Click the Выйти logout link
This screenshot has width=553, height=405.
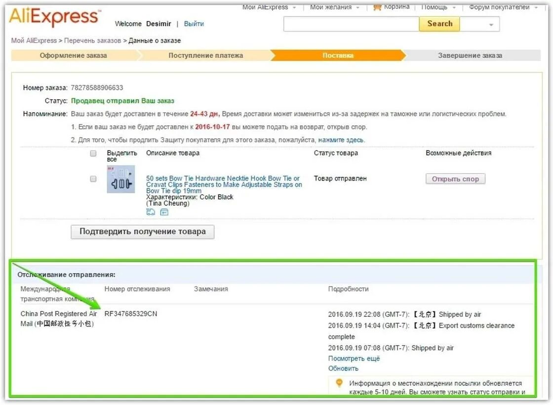(194, 24)
